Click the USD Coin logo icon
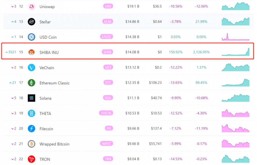The width and height of the screenshot is (257, 165). pyautogui.click(x=31, y=37)
